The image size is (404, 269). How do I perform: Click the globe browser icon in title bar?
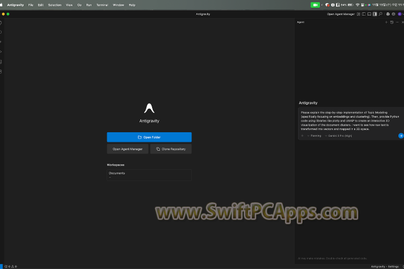pyautogui.click(x=388, y=14)
